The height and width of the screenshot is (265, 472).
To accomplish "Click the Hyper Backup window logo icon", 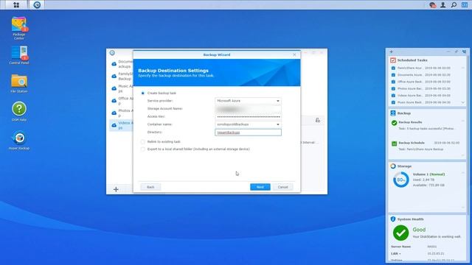I will tap(112, 53).
